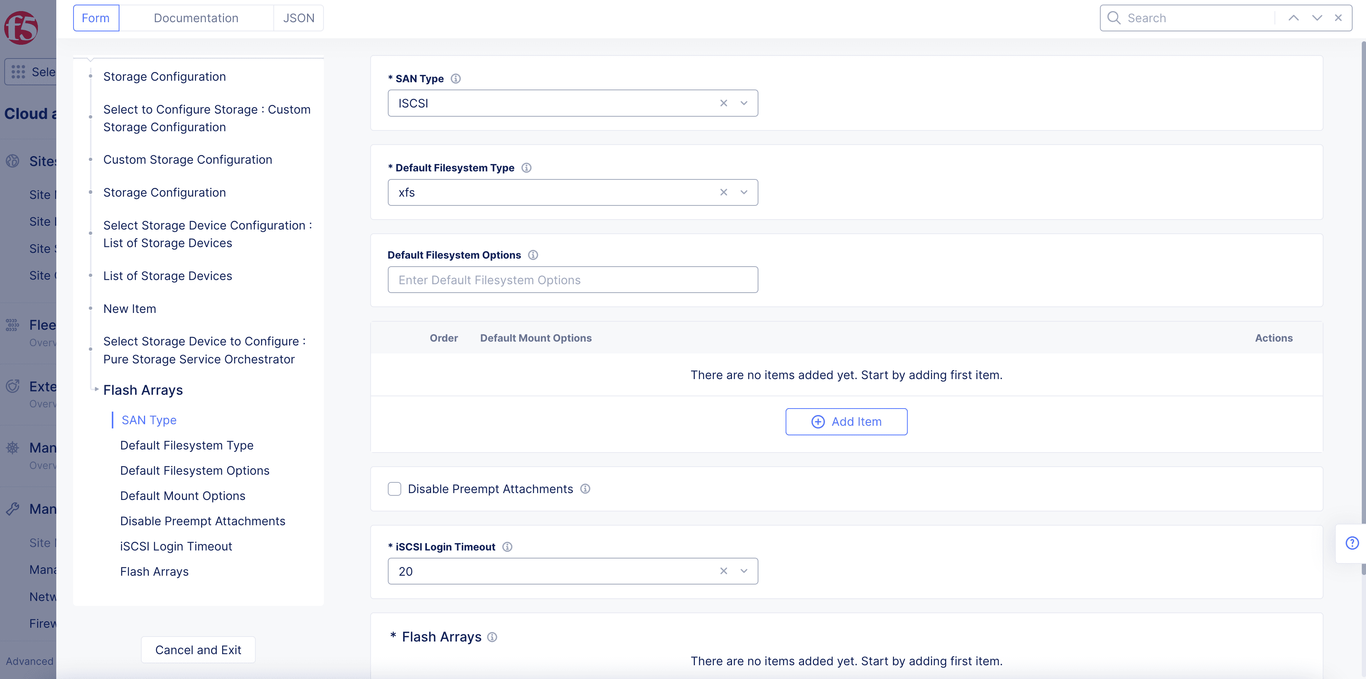Open the iSCSI Login Timeout dropdown
This screenshot has width=1366, height=679.
pyautogui.click(x=744, y=571)
